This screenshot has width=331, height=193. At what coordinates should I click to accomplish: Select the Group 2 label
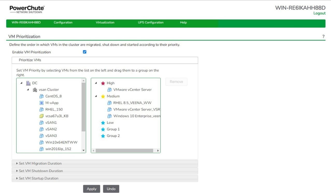pos(113,136)
